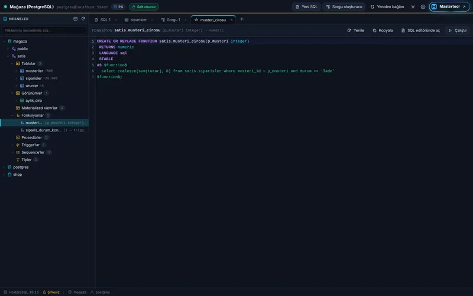Expand the public schema
The image size is (473, 296).
pyautogui.click(x=8, y=49)
